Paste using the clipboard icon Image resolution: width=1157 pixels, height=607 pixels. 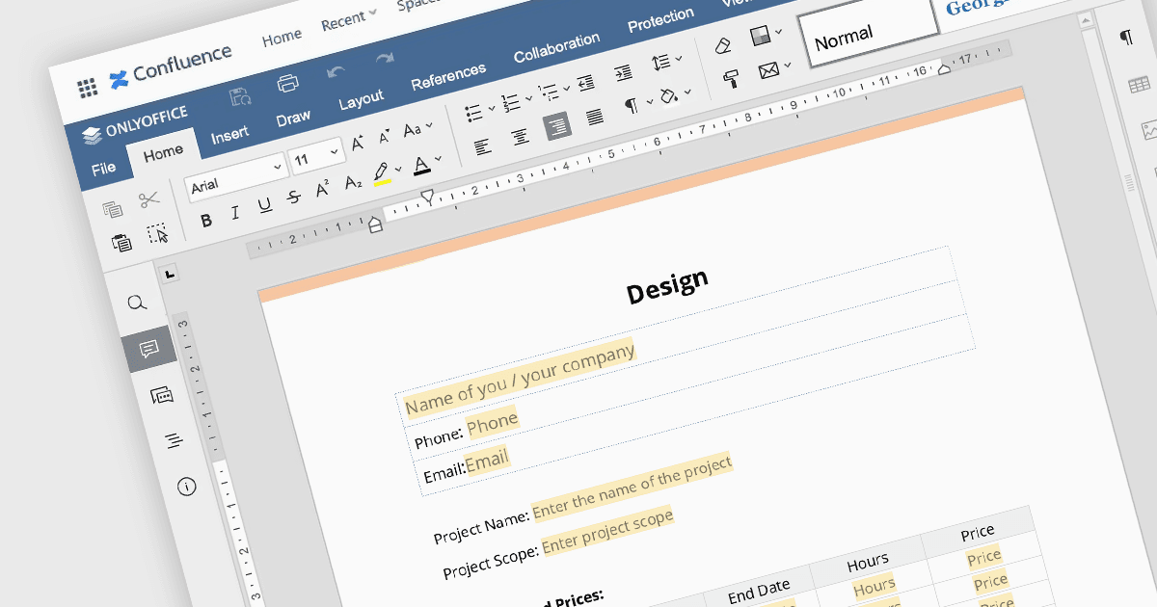click(121, 243)
